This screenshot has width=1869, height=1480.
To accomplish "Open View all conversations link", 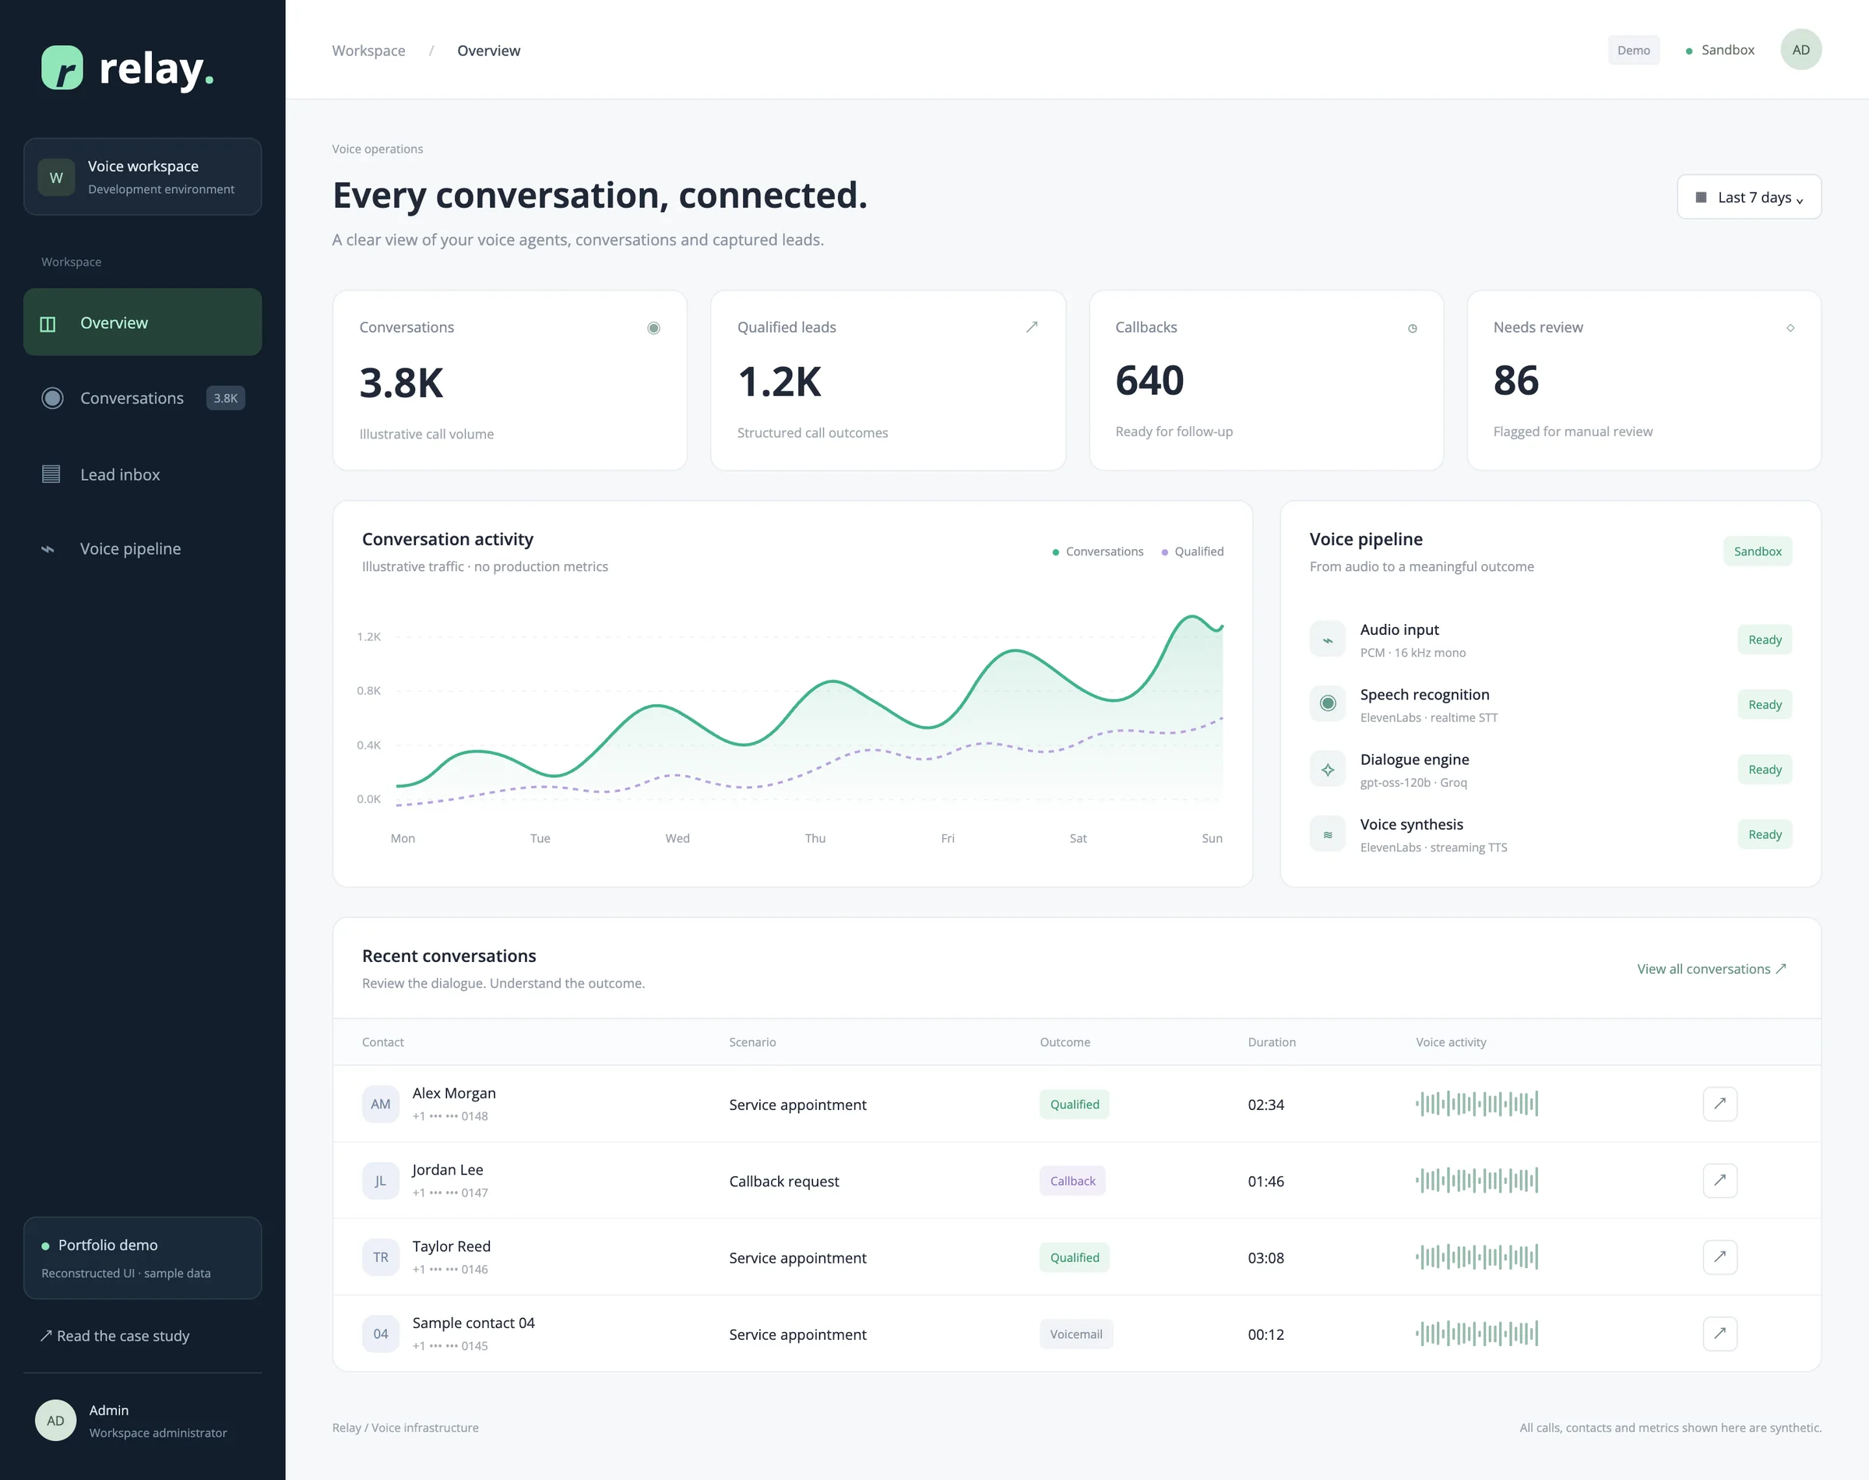I will point(1712,969).
